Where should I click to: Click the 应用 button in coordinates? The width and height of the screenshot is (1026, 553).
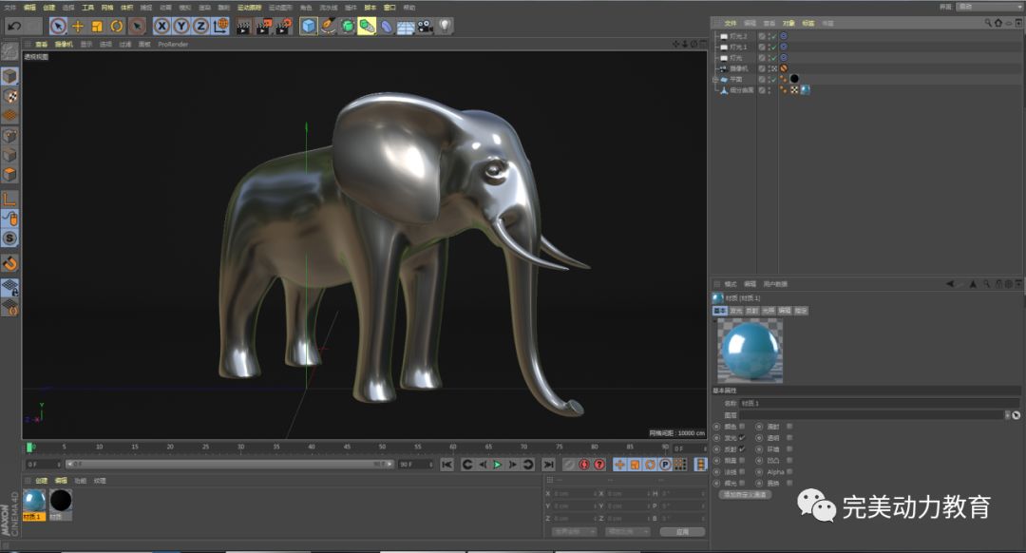[682, 532]
